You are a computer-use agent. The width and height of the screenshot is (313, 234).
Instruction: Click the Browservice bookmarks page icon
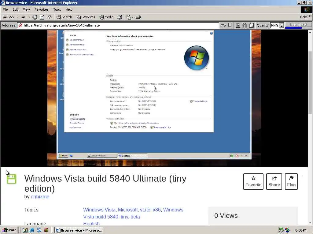(238, 25)
